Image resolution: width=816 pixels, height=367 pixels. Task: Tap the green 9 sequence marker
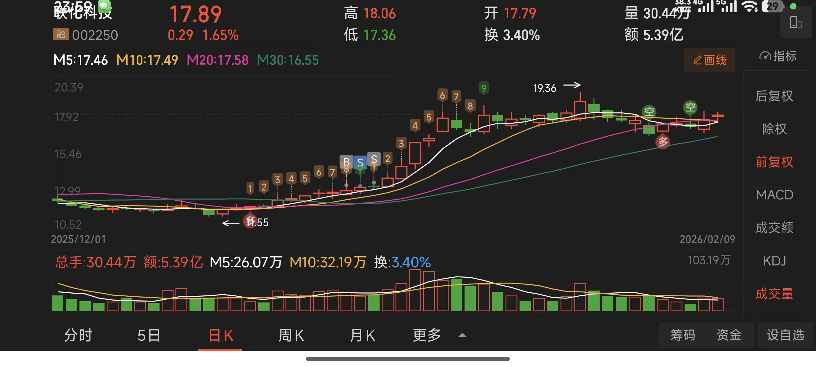coord(483,88)
